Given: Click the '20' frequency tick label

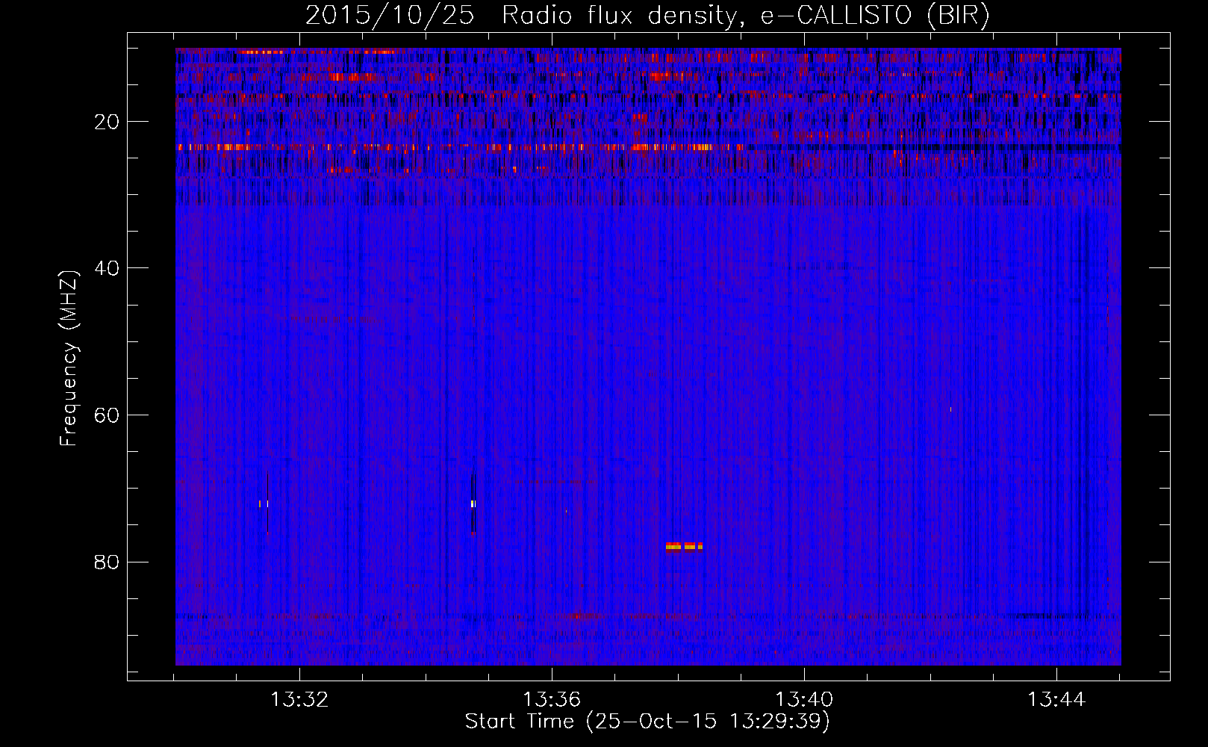Looking at the screenshot, I should pyautogui.click(x=108, y=122).
